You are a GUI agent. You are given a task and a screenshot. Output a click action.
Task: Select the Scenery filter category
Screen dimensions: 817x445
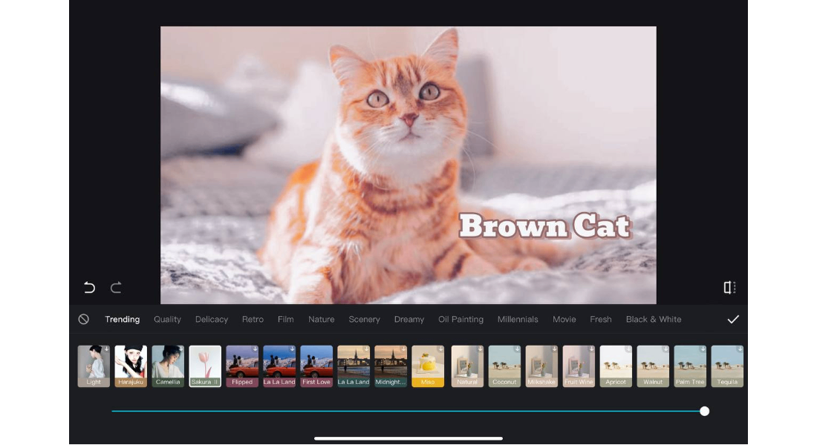pos(364,319)
